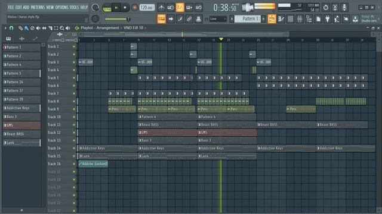Pause playback with the pause button
The image size is (382, 214).
(x=116, y=8)
